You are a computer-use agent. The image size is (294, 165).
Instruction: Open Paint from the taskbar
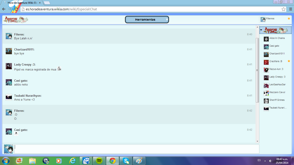click(139, 161)
